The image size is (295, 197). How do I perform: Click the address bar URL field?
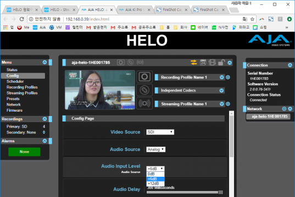click(141, 19)
